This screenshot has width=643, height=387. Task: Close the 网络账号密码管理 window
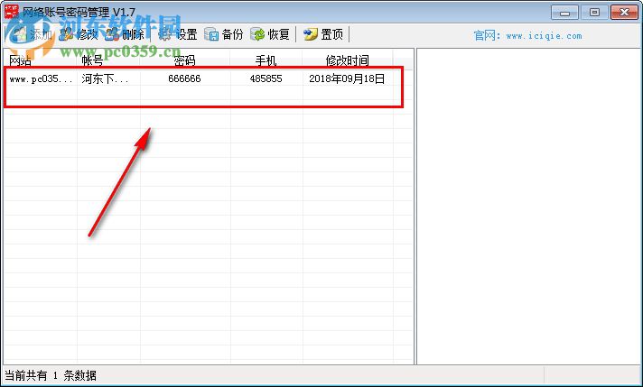point(624,13)
